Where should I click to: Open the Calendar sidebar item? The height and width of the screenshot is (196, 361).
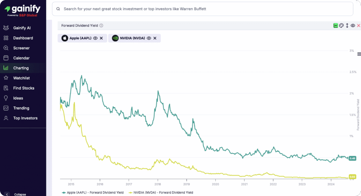(21, 58)
